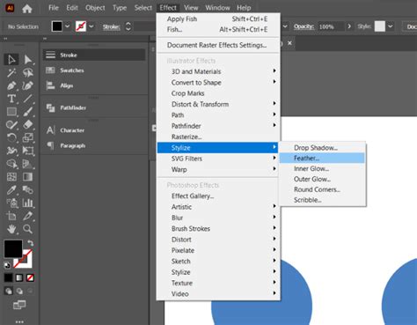Open Document Raster Effects Settings

(x=218, y=45)
